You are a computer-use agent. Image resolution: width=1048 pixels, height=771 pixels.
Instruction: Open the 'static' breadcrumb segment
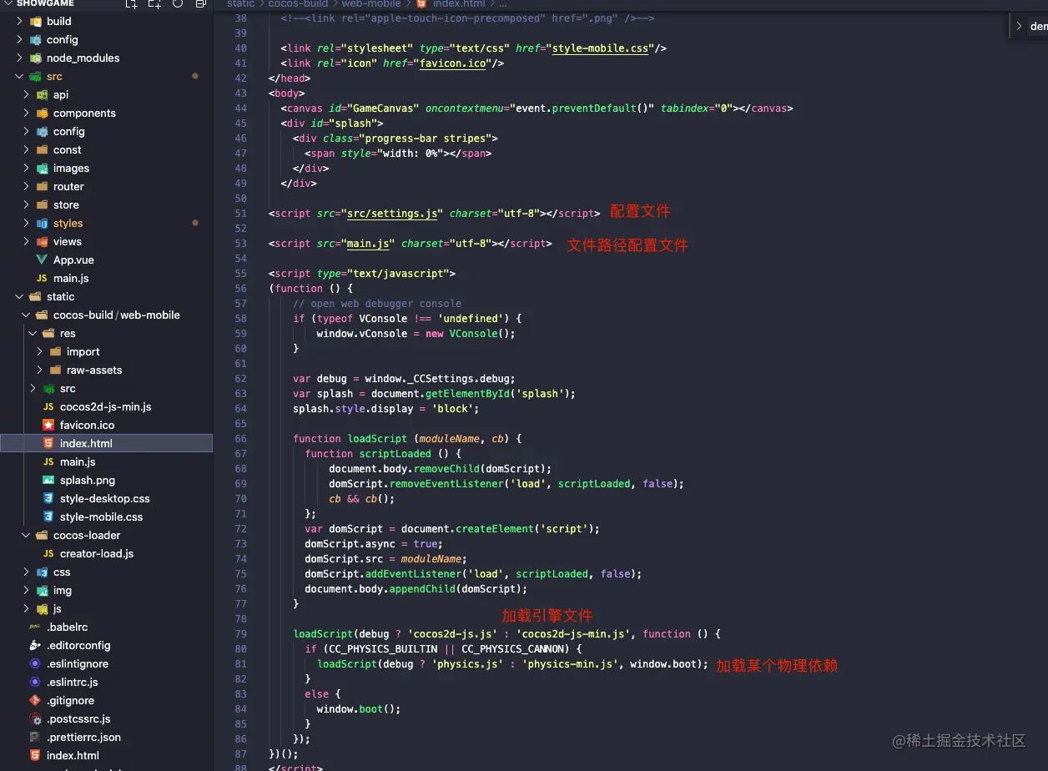tap(240, 3)
